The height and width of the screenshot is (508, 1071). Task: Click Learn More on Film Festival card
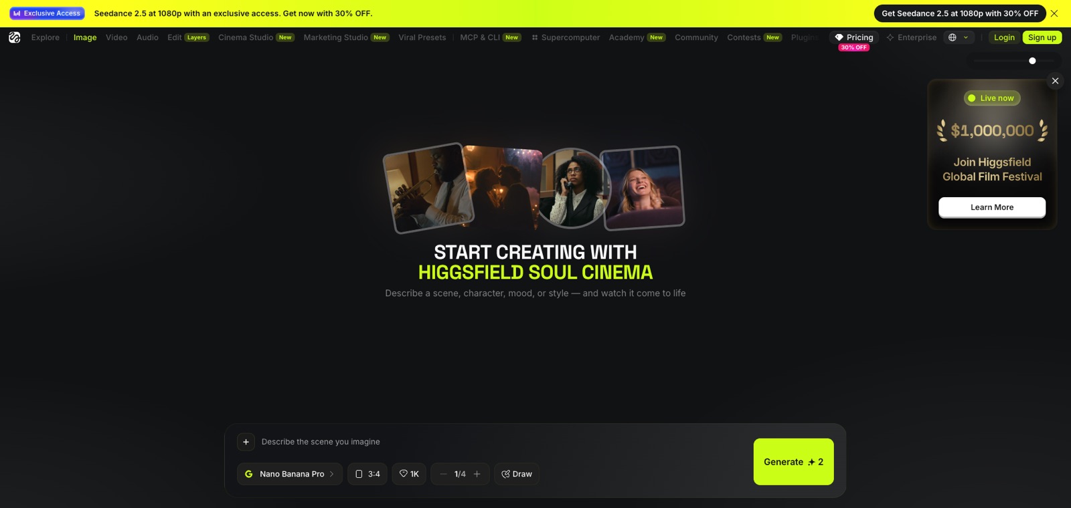(992, 207)
